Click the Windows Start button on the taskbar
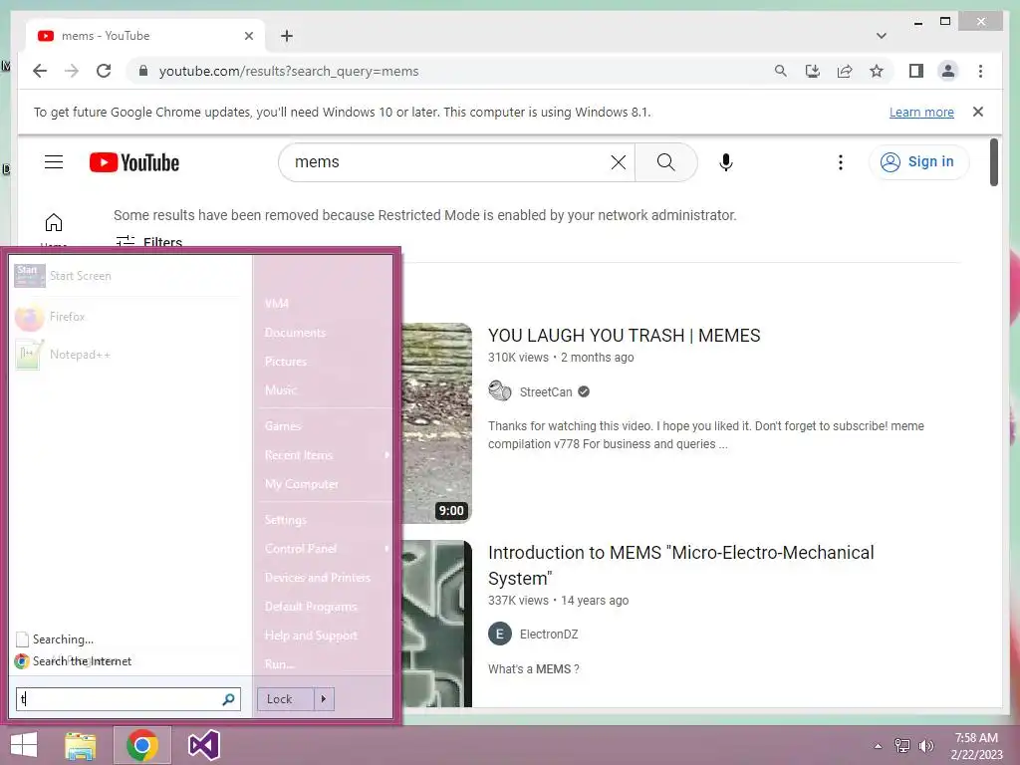Image resolution: width=1020 pixels, height=765 pixels. [x=24, y=745]
